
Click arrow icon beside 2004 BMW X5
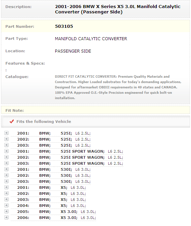(6, 205)
